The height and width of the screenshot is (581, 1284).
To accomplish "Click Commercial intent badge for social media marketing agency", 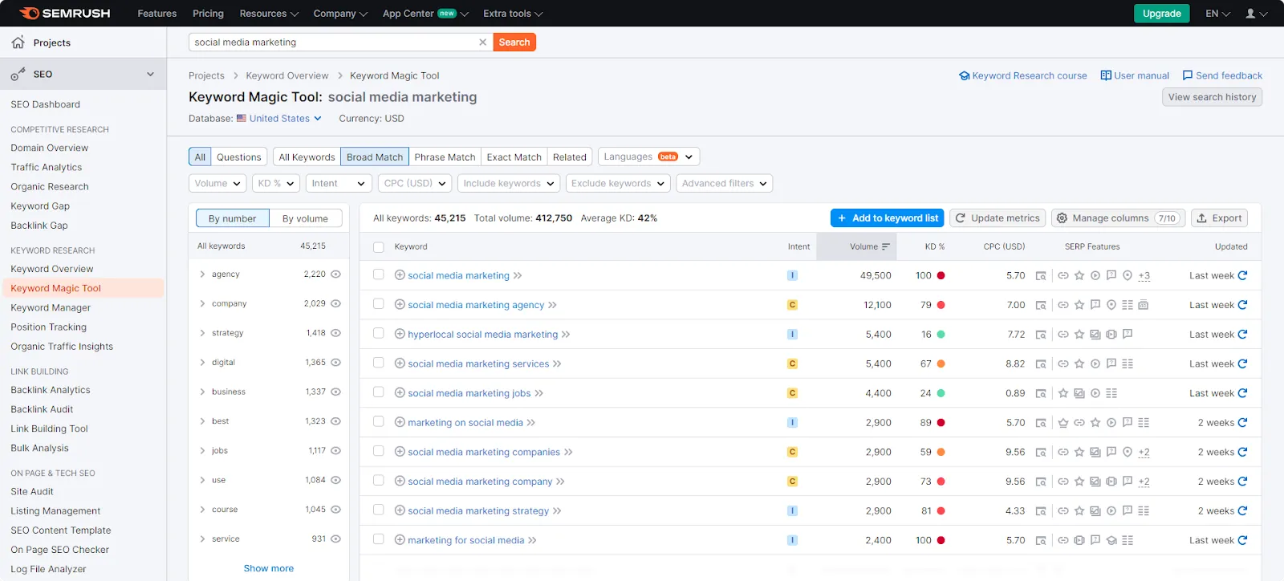I will click(792, 305).
